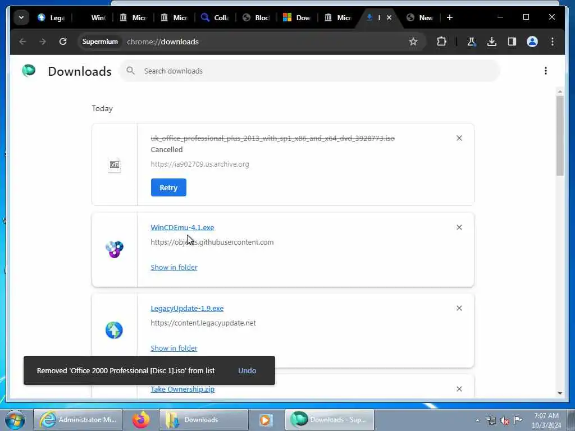Click the WinCDEmu discs icon
This screenshot has height=431, width=575.
(x=115, y=250)
